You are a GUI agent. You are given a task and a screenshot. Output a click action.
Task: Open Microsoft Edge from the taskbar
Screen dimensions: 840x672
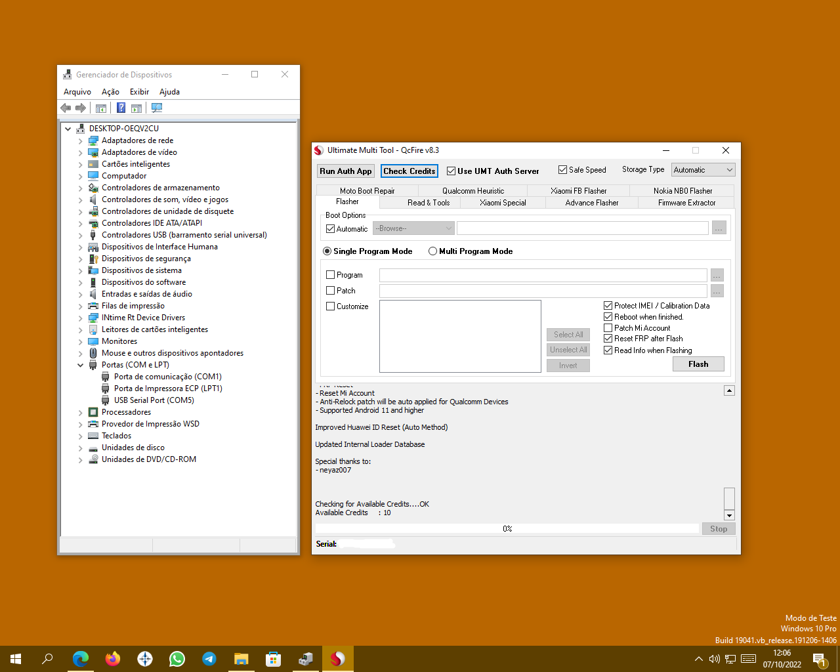tap(81, 659)
